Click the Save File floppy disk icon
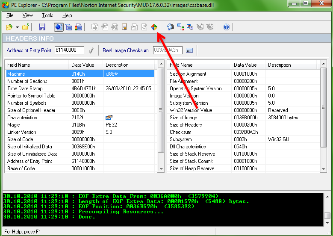Screen dimensions: 333x236 pyautogui.click(x=42, y=27)
